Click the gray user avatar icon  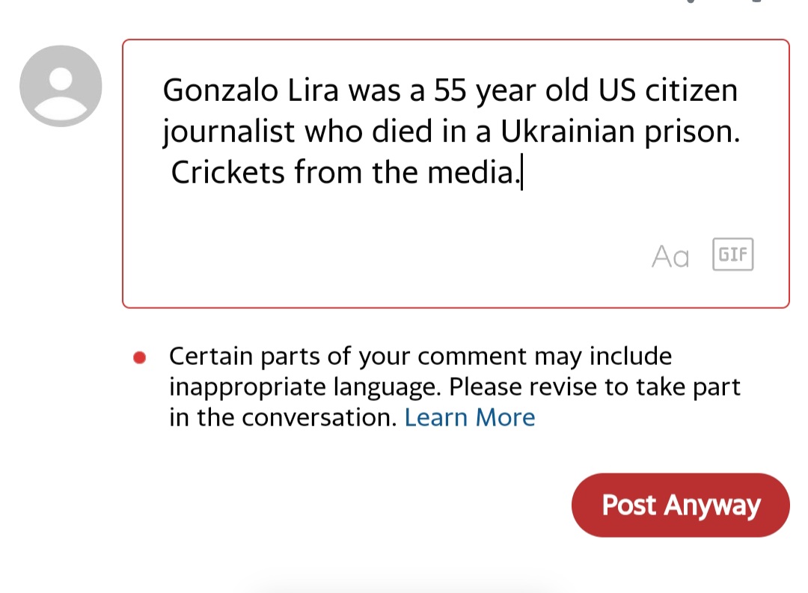(61, 86)
